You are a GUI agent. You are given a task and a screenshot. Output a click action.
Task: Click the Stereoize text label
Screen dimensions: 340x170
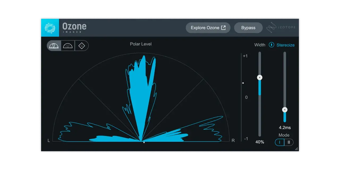286,45
